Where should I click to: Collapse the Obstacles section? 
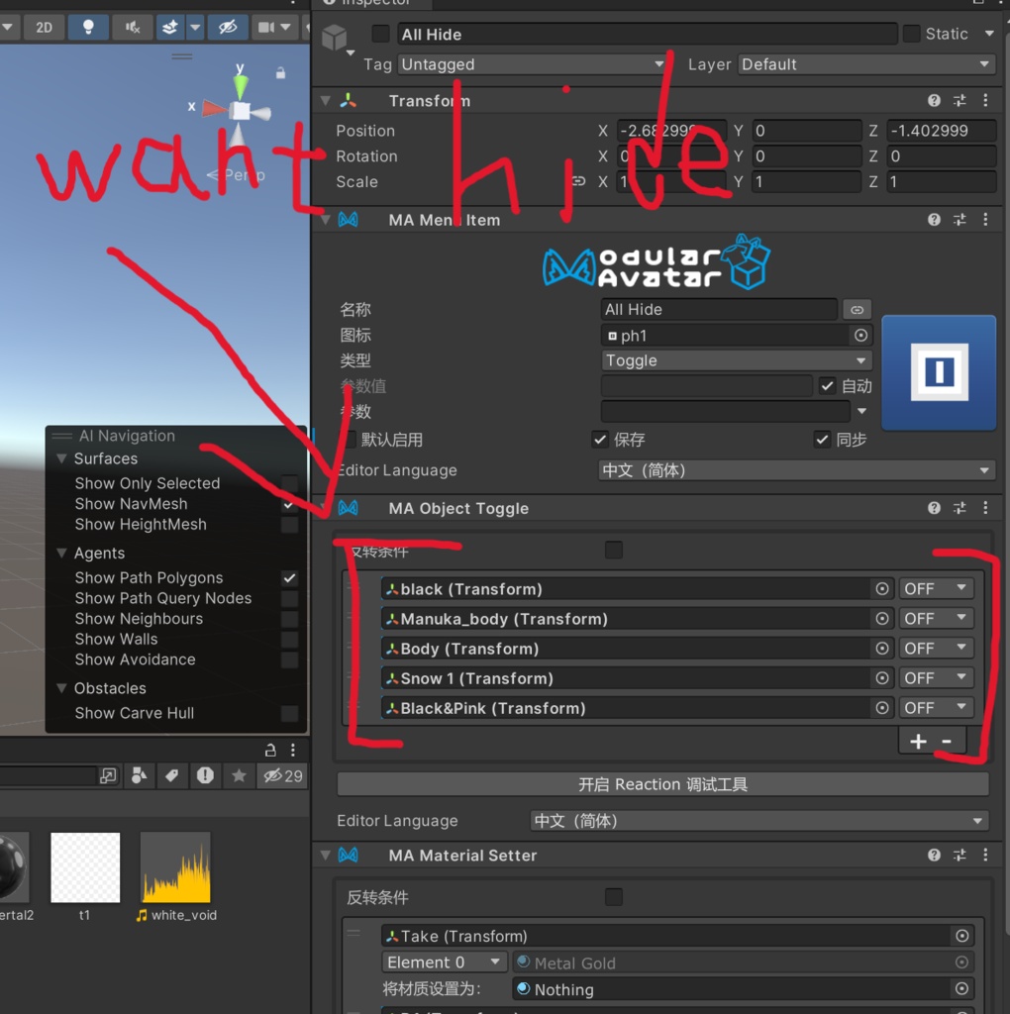pos(62,688)
